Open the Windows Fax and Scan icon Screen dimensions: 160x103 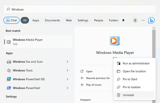(9, 62)
